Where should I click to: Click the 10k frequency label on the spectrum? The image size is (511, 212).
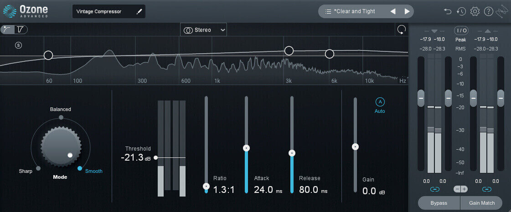coord(369,81)
